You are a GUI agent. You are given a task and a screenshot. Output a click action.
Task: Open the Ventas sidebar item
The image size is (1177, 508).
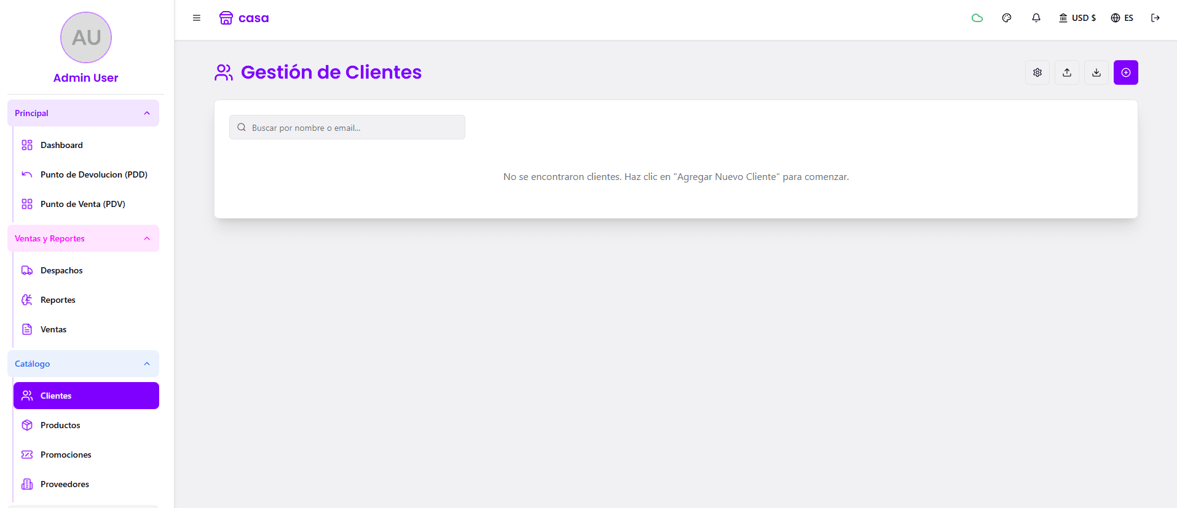(x=86, y=329)
